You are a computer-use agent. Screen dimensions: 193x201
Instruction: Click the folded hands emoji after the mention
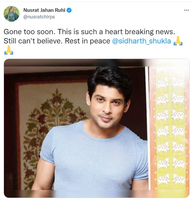tap(178, 41)
